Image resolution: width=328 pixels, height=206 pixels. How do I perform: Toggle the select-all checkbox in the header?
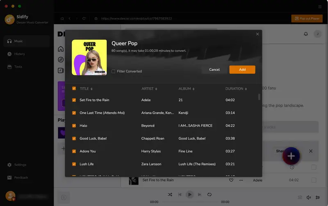[x=74, y=88]
